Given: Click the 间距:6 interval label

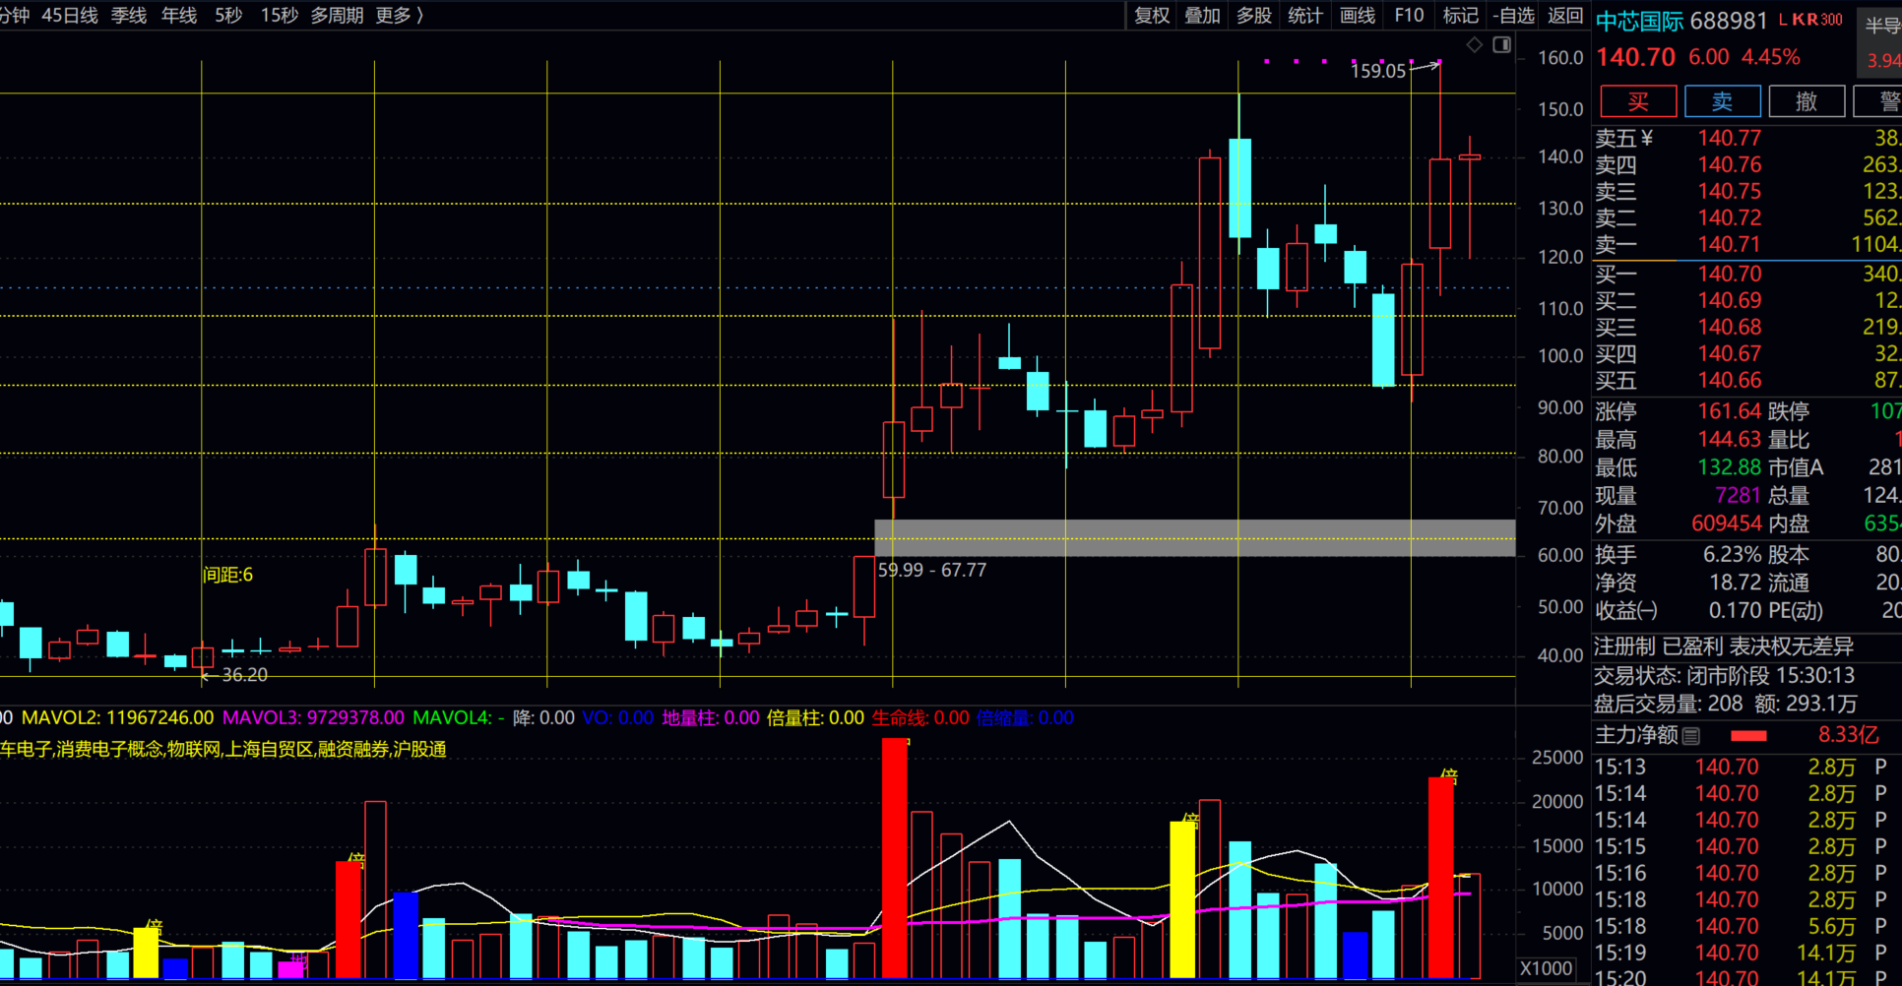Looking at the screenshot, I should (x=227, y=575).
